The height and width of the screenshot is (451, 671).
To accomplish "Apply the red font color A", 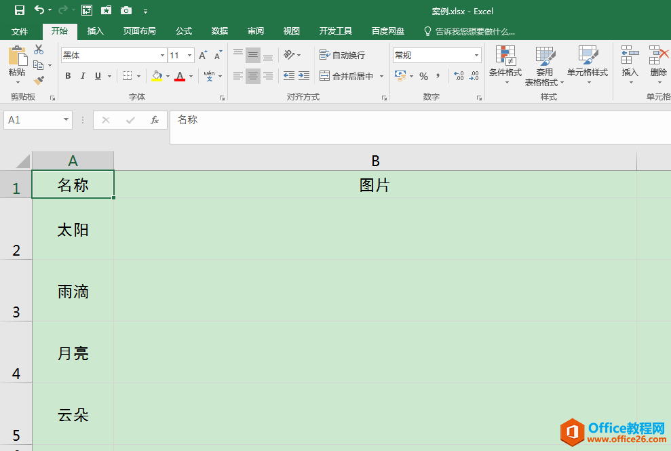I will [180, 76].
